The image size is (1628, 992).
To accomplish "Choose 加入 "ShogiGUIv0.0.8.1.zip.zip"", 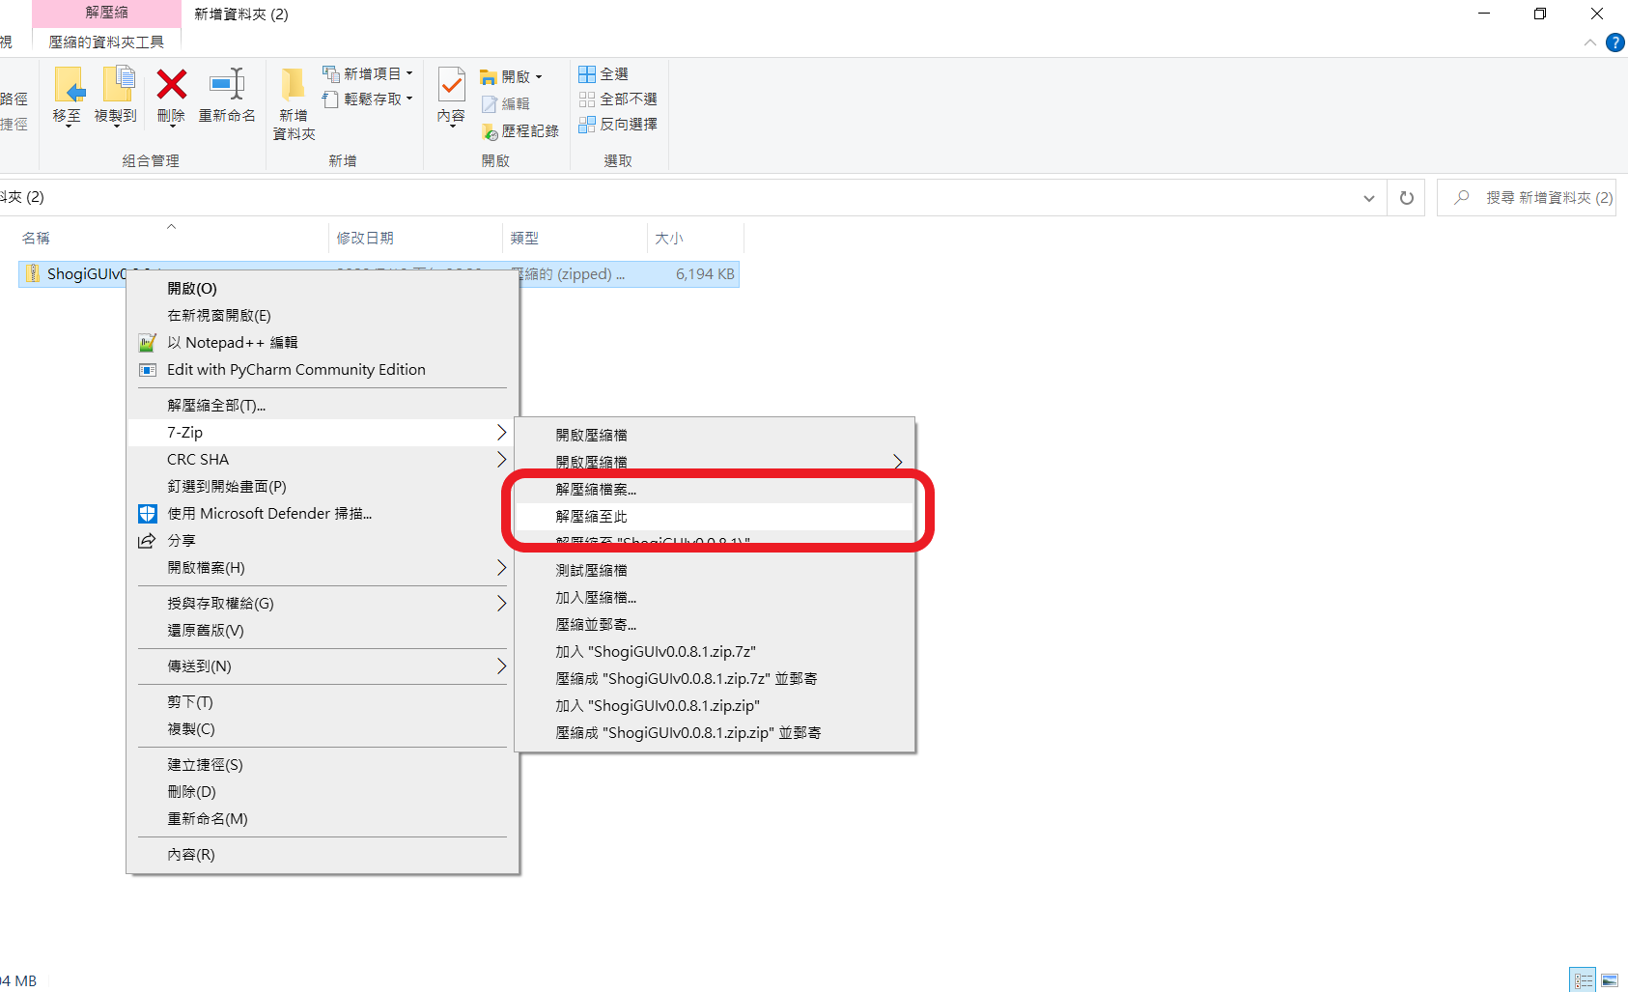I will pos(715,706).
